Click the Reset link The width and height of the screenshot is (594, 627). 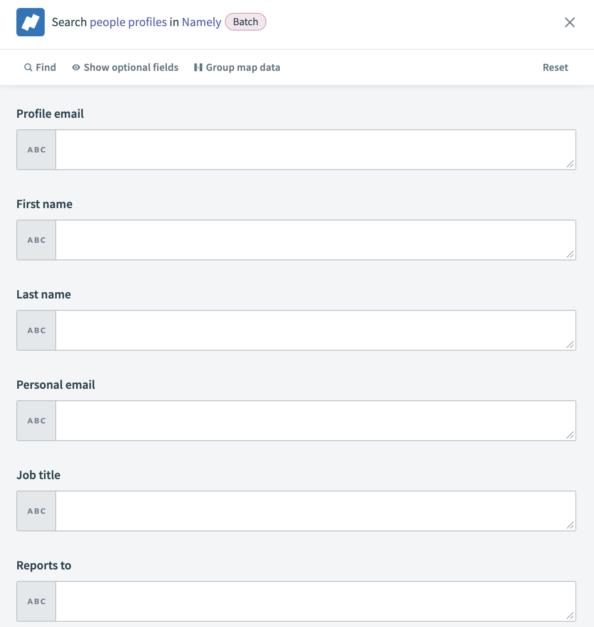pyautogui.click(x=555, y=67)
